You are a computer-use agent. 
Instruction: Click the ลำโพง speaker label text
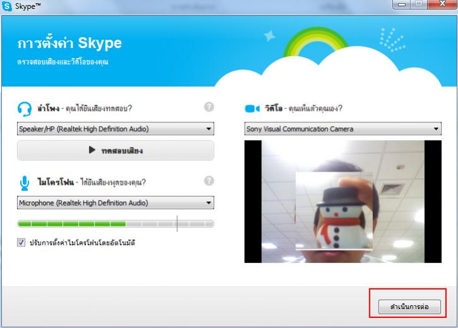pyautogui.click(x=49, y=108)
